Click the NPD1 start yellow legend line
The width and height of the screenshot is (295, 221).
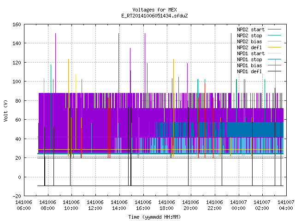(274, 53)
